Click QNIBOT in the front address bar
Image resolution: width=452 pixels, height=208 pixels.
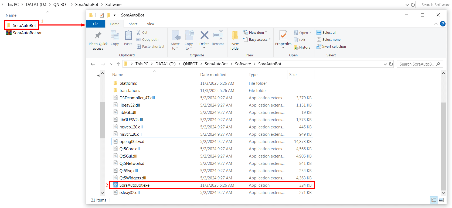[x=190, y=64]
